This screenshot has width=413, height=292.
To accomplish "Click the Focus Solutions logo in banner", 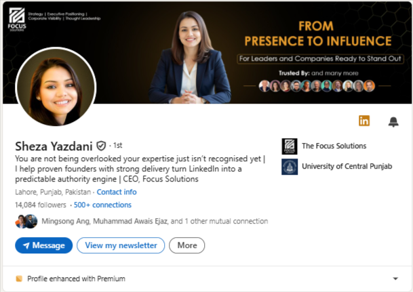I will point(17,20).
